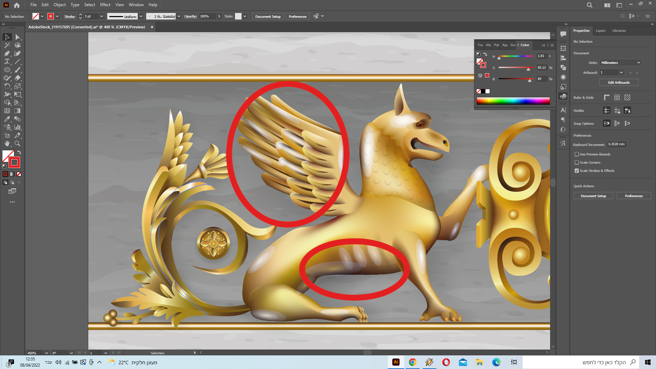656x369 pixels.
Task: Open Google Chrome from the taskbar
Action: coord(412,362)
